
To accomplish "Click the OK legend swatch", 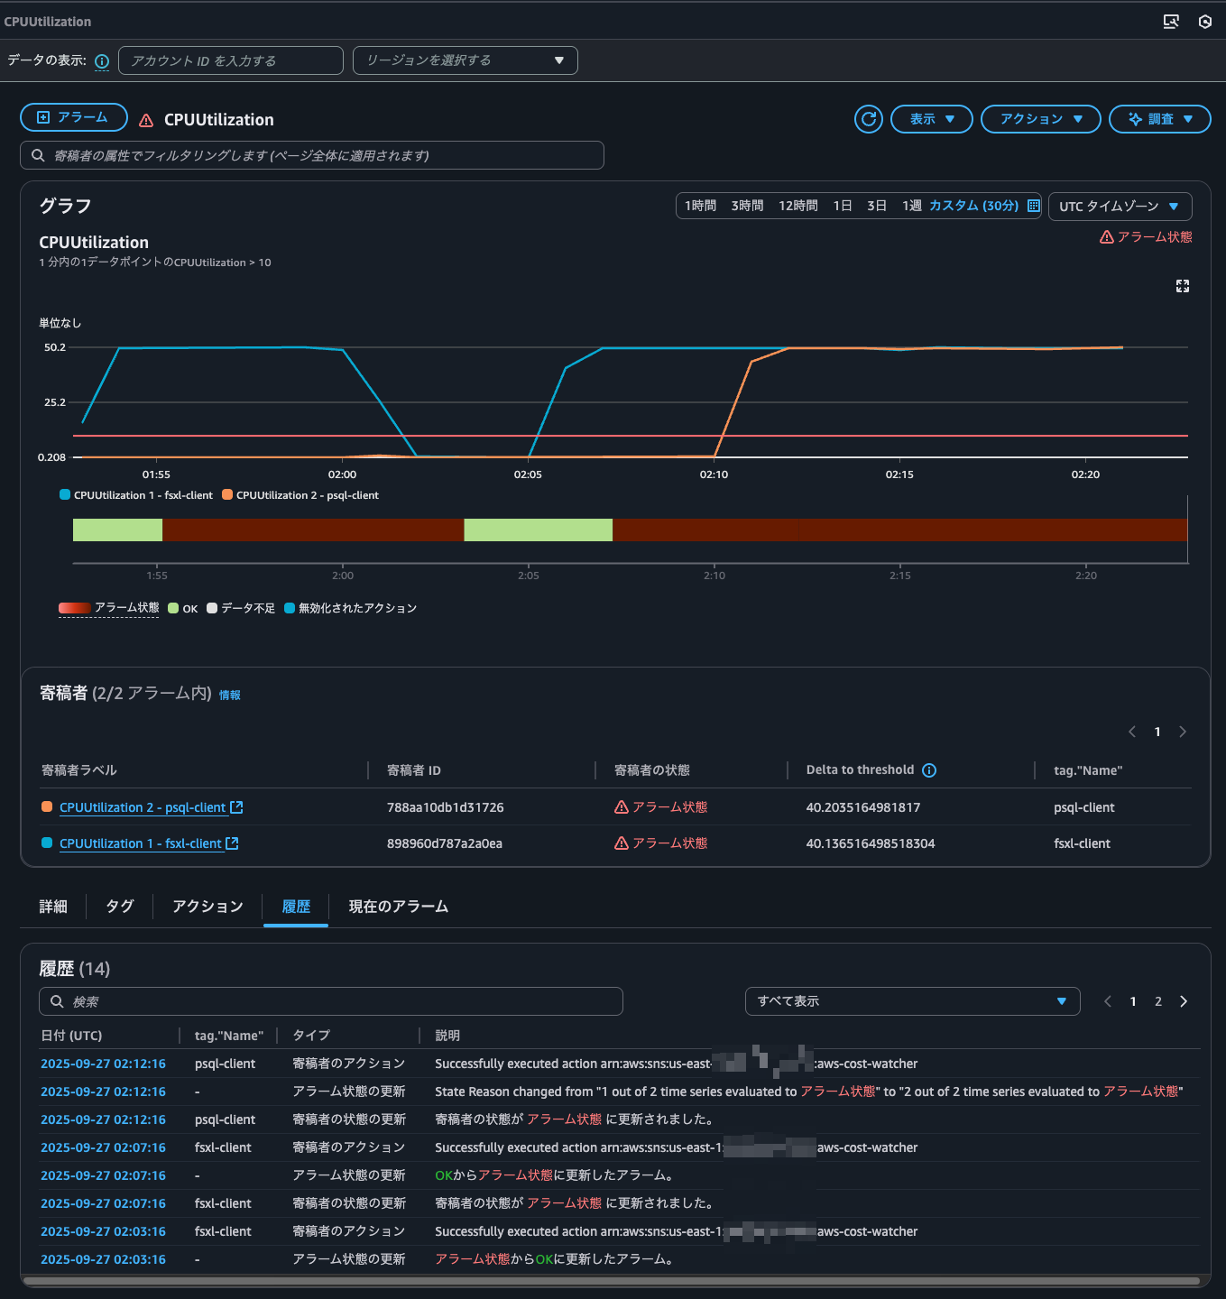I will pos(173,608).
